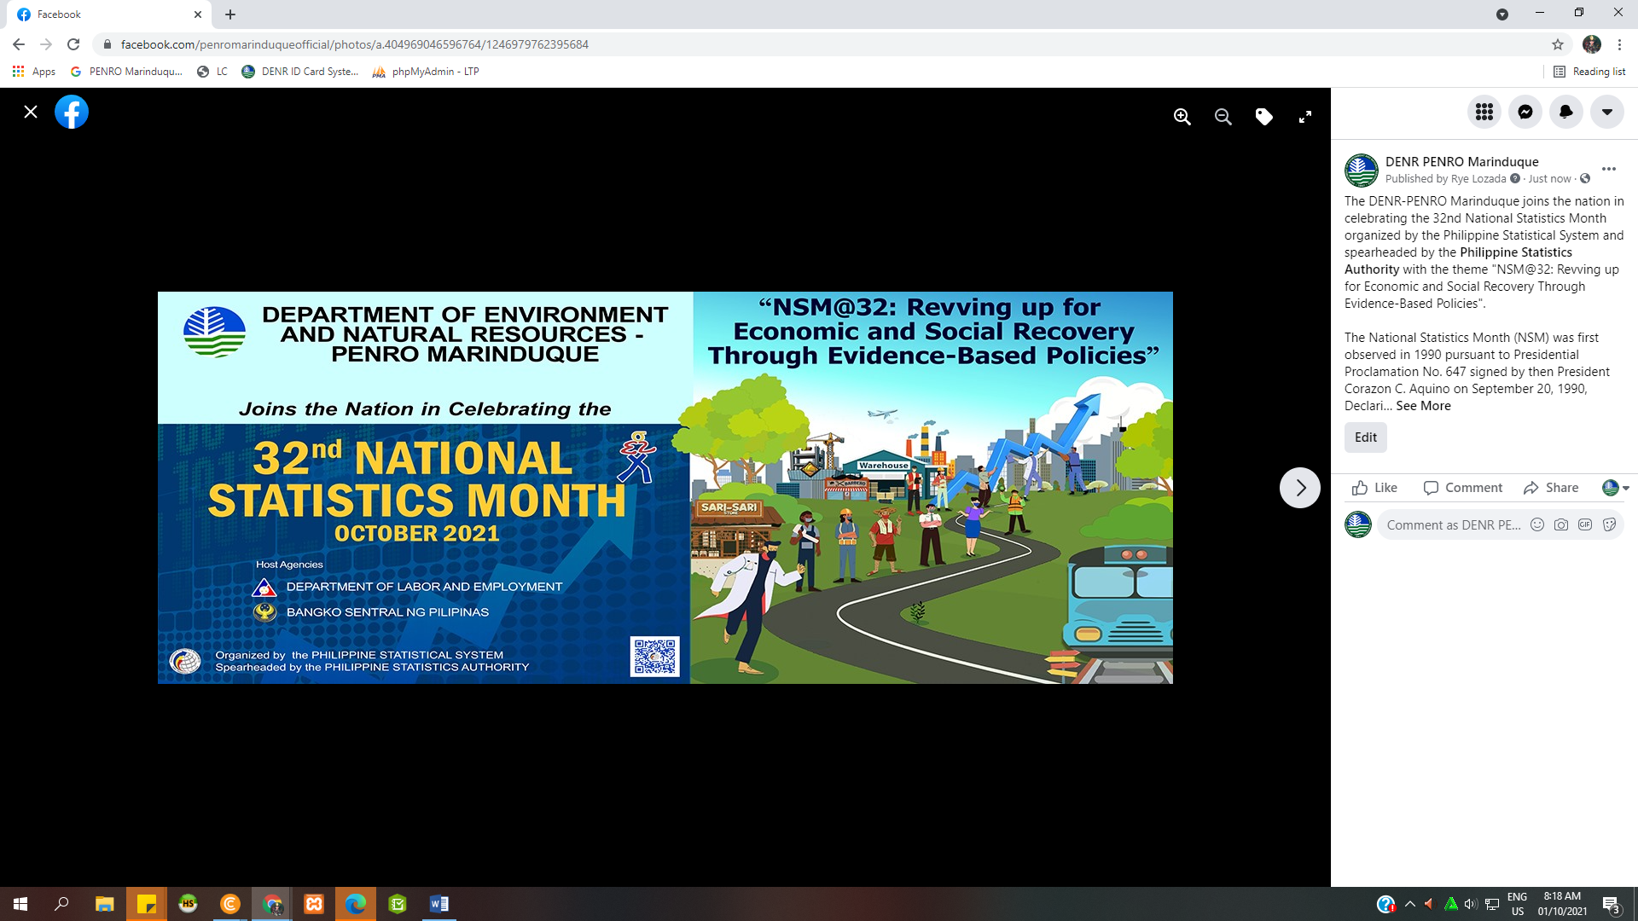This screenshot has height=921, width=1638.
Task: Focus the Comment as DENR PE... field
Action: point(1454,524)
